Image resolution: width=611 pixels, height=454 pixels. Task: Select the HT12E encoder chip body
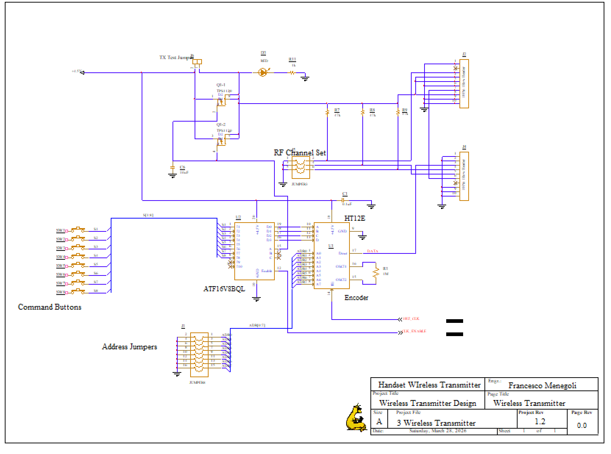[331, 255]
